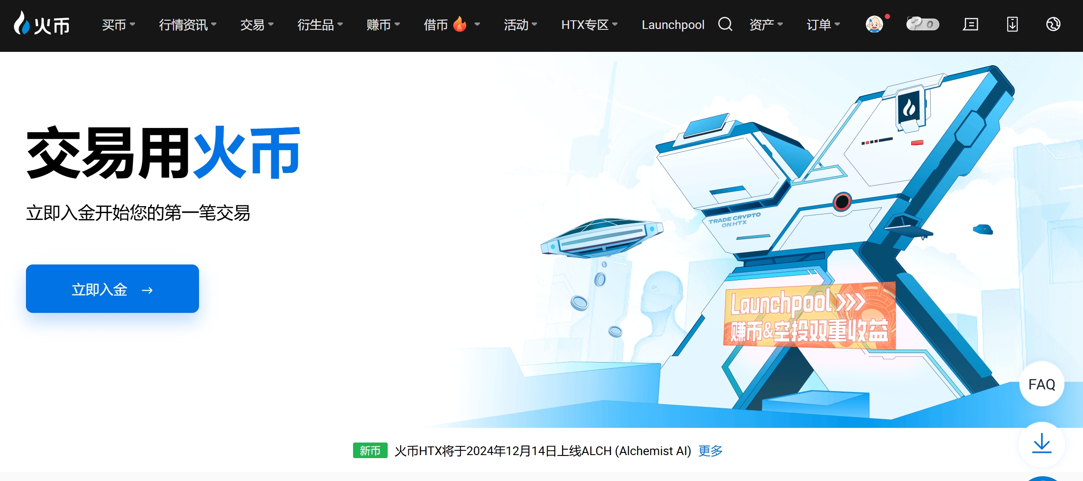
Task: Open the Launchpool menu item
Action: coord(673,25)
